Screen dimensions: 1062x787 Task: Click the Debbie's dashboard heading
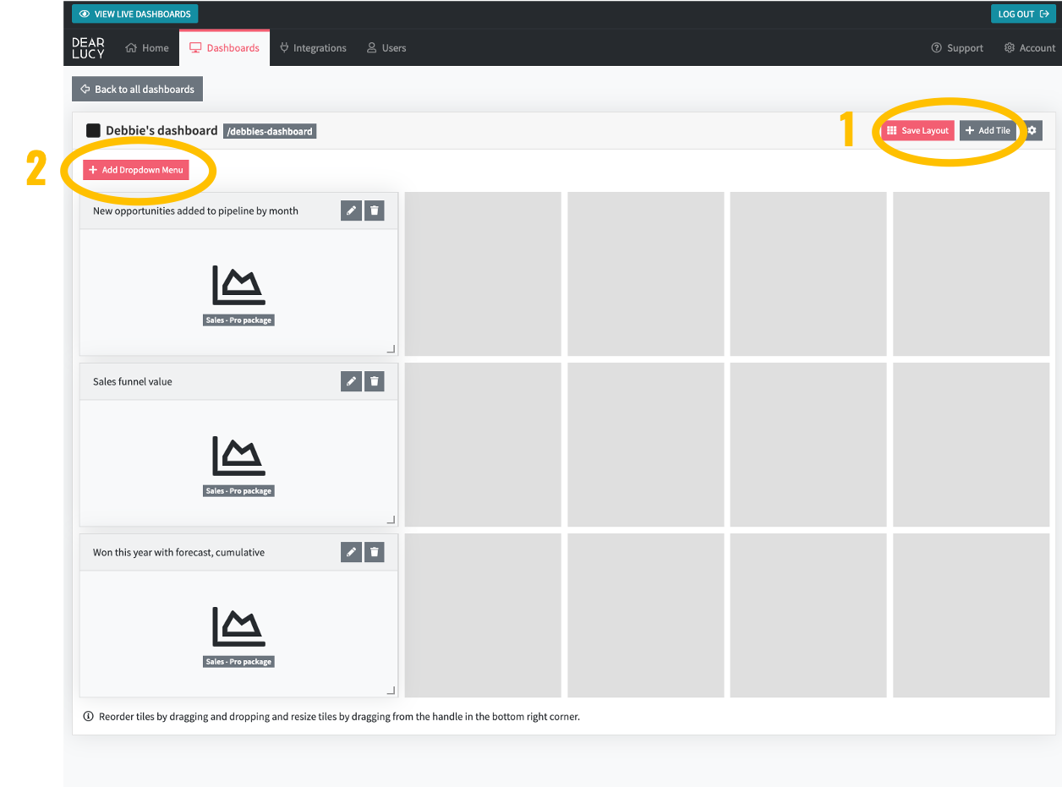161,131
